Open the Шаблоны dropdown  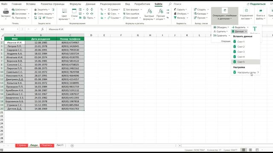tap(20, 9)
